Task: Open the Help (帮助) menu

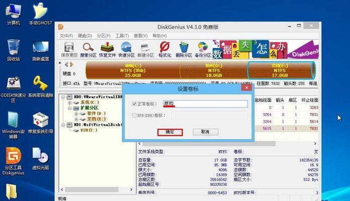Action: click(159, 36)
